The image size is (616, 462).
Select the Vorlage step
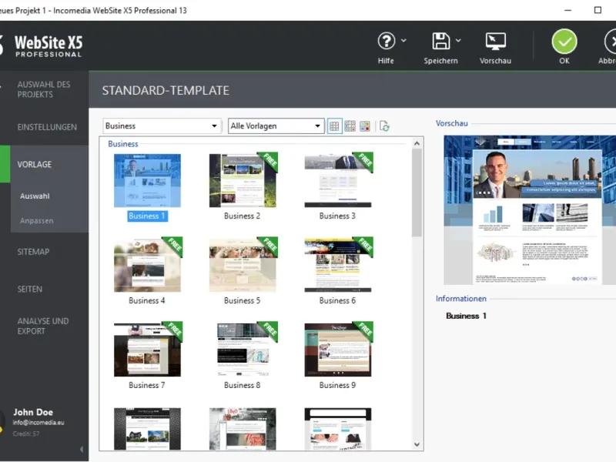tap(34, 165)
